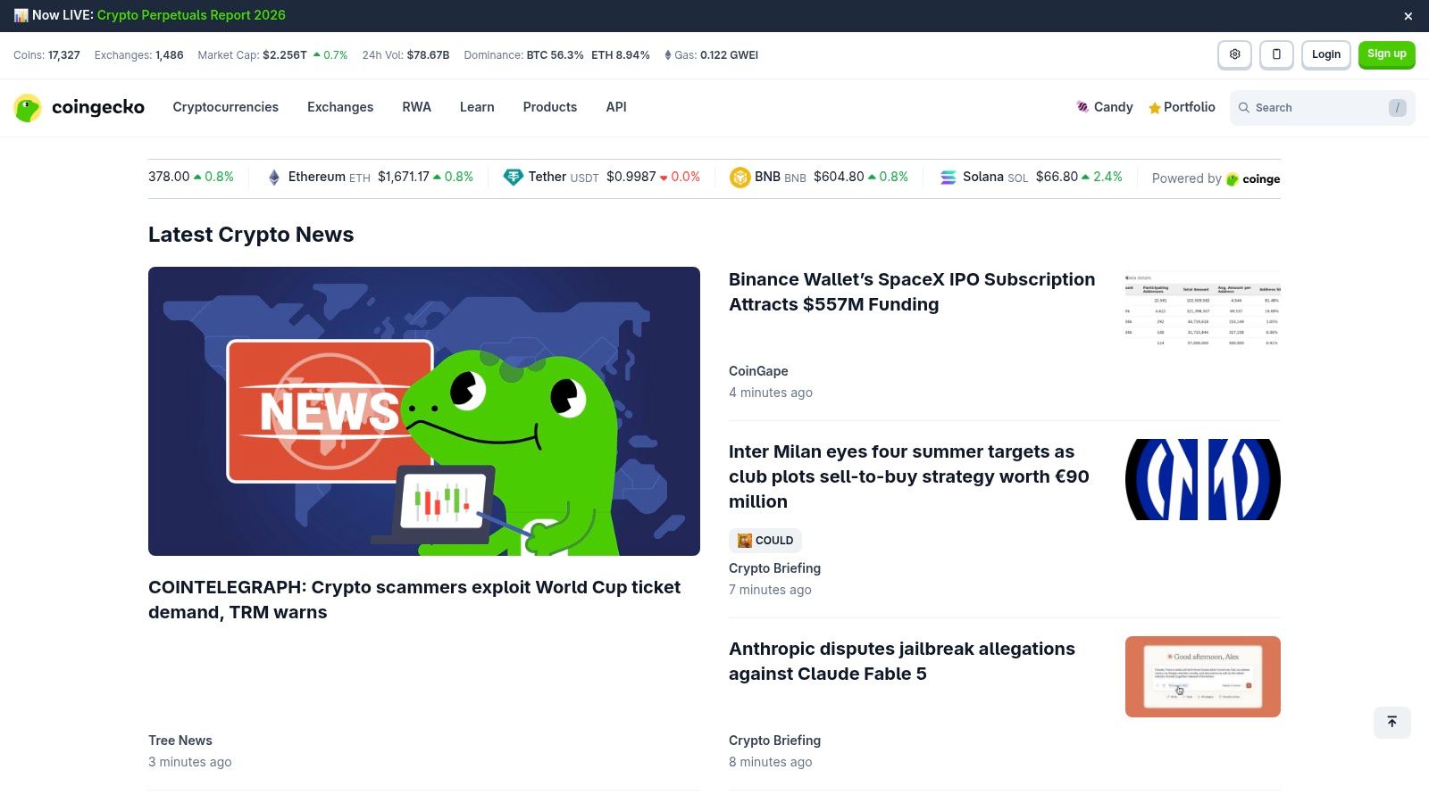The height and width of the screenshot is (803, 1429).
Task: Click Tether USDT in price ticker
Action: [x=563, y=177]
